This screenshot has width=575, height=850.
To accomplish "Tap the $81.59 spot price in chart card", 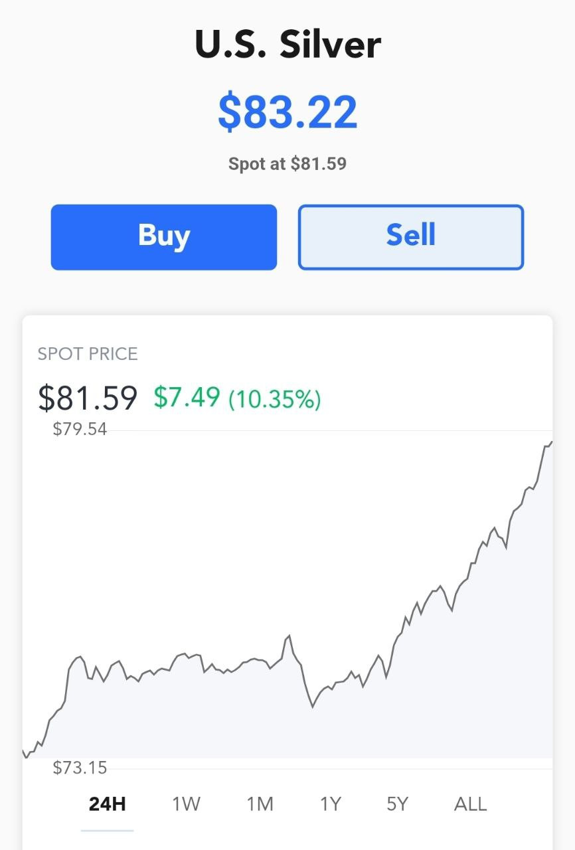I will point(88,398).
